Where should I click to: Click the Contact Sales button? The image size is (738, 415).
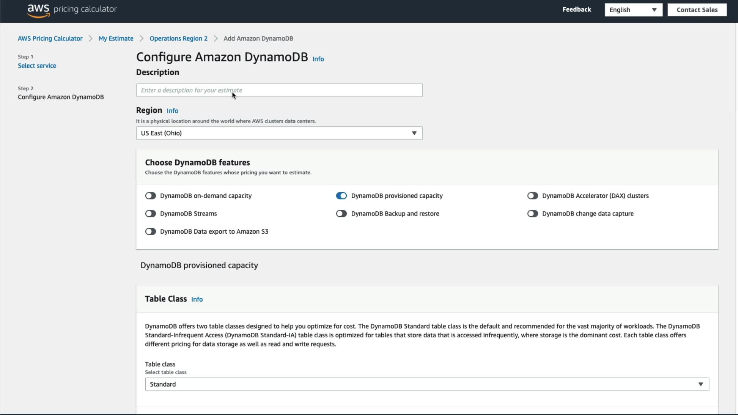[x=696, y=10]
